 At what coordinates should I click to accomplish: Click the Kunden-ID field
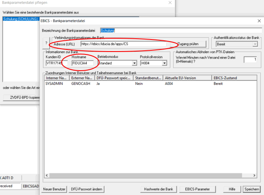[57, 63]
